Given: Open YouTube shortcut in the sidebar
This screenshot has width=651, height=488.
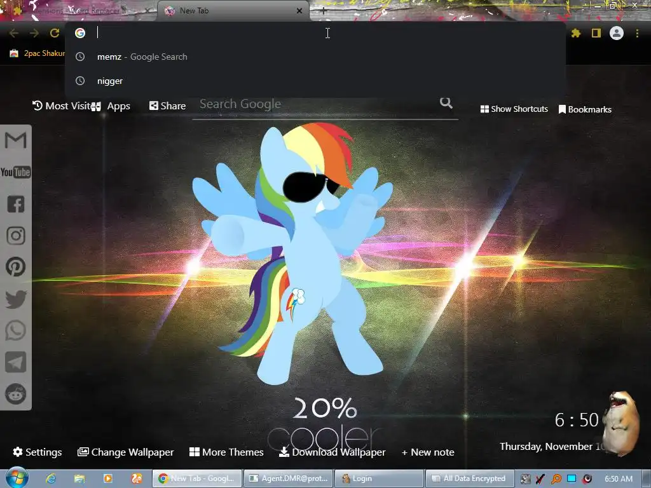Looking at the screenshot, I should pos(16,172).
